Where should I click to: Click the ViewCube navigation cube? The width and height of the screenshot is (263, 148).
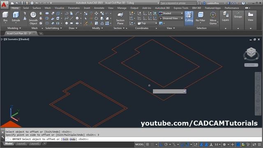(251, 52)
